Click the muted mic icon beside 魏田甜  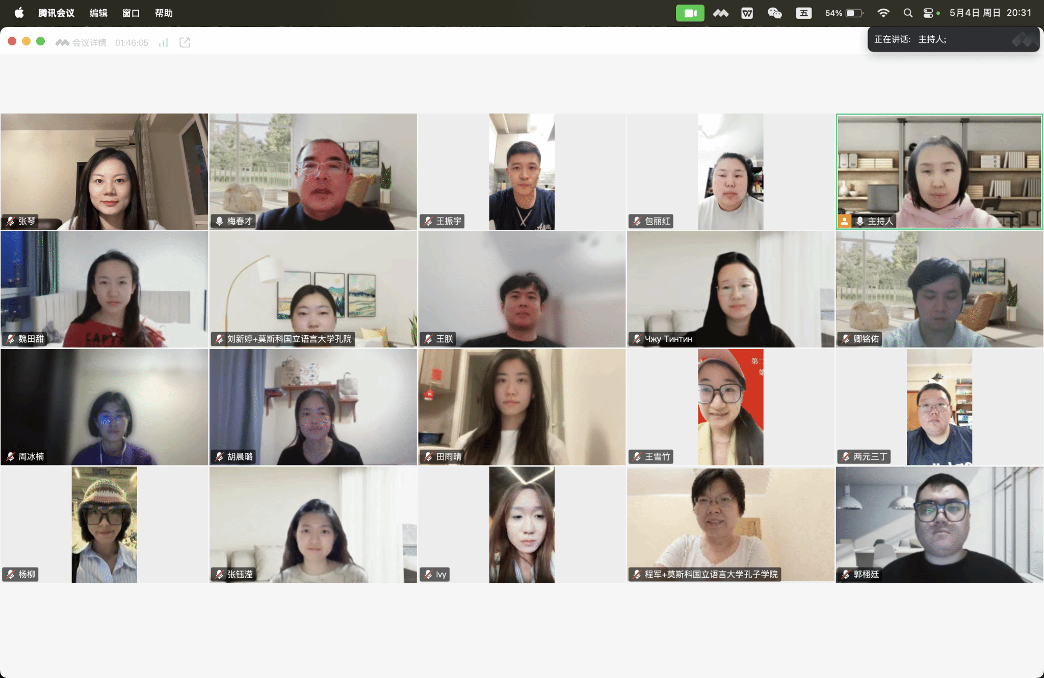(11, 339)
